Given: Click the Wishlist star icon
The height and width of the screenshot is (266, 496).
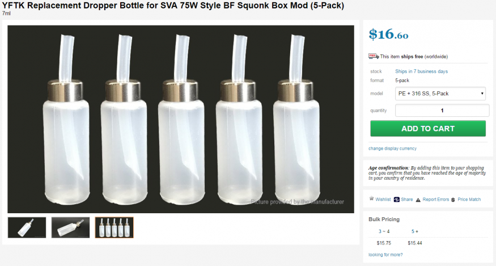Looking at the screenshot, I should tap(371, 199).
